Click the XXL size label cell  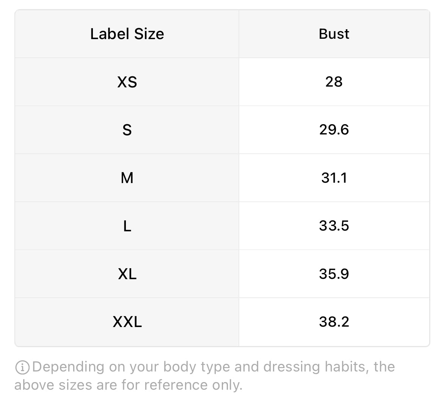click(x=127, y=322)
